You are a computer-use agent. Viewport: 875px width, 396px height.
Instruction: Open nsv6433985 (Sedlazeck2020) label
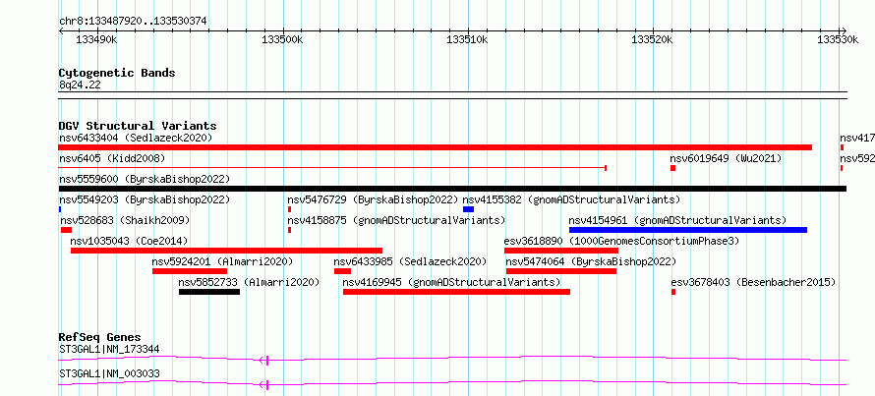410,261
